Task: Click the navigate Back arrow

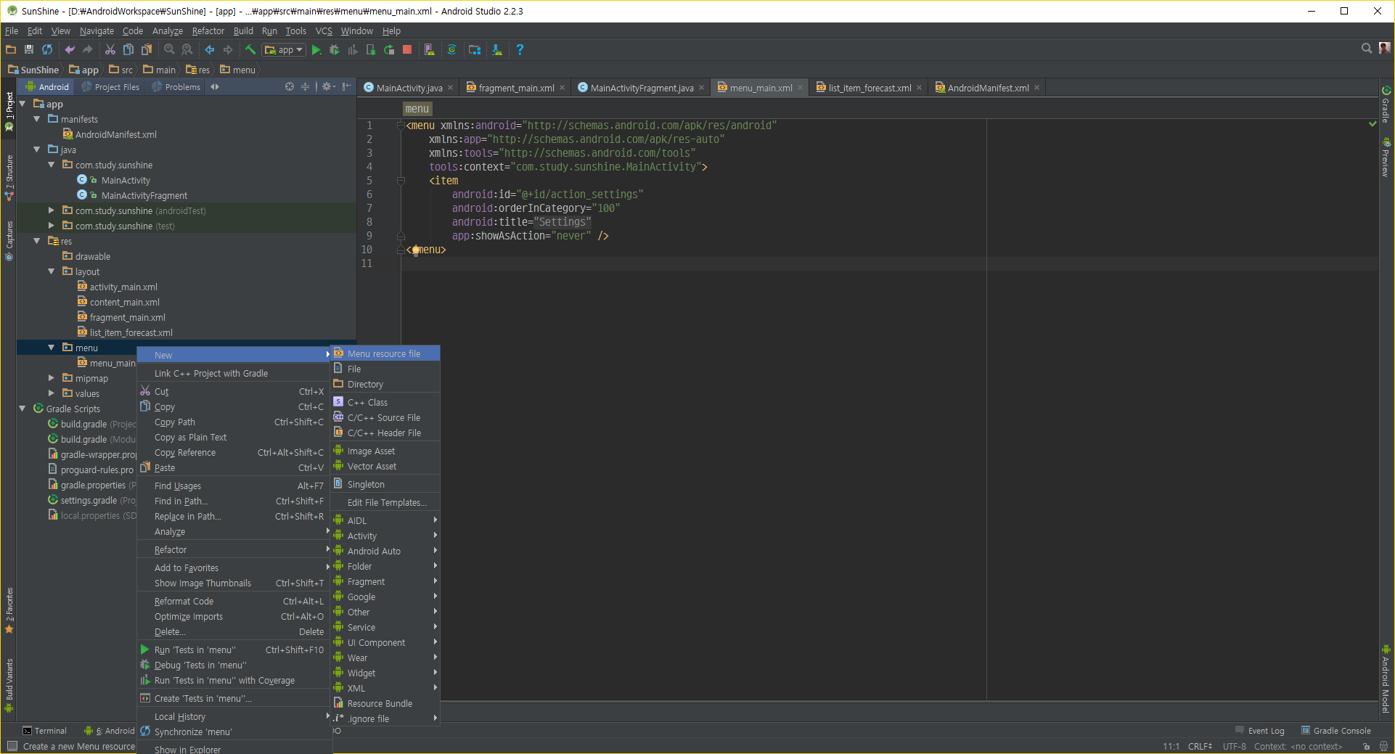Action: click(210, 49)
